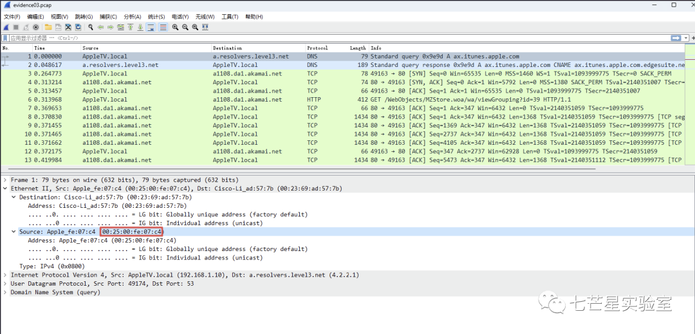Open the 无线(W) menu

click(205, 17)
